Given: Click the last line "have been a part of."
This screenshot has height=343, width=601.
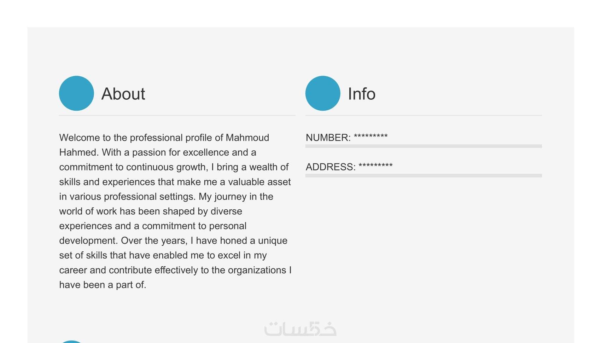Looking at the screenshot, I should [x=103, y=285].
